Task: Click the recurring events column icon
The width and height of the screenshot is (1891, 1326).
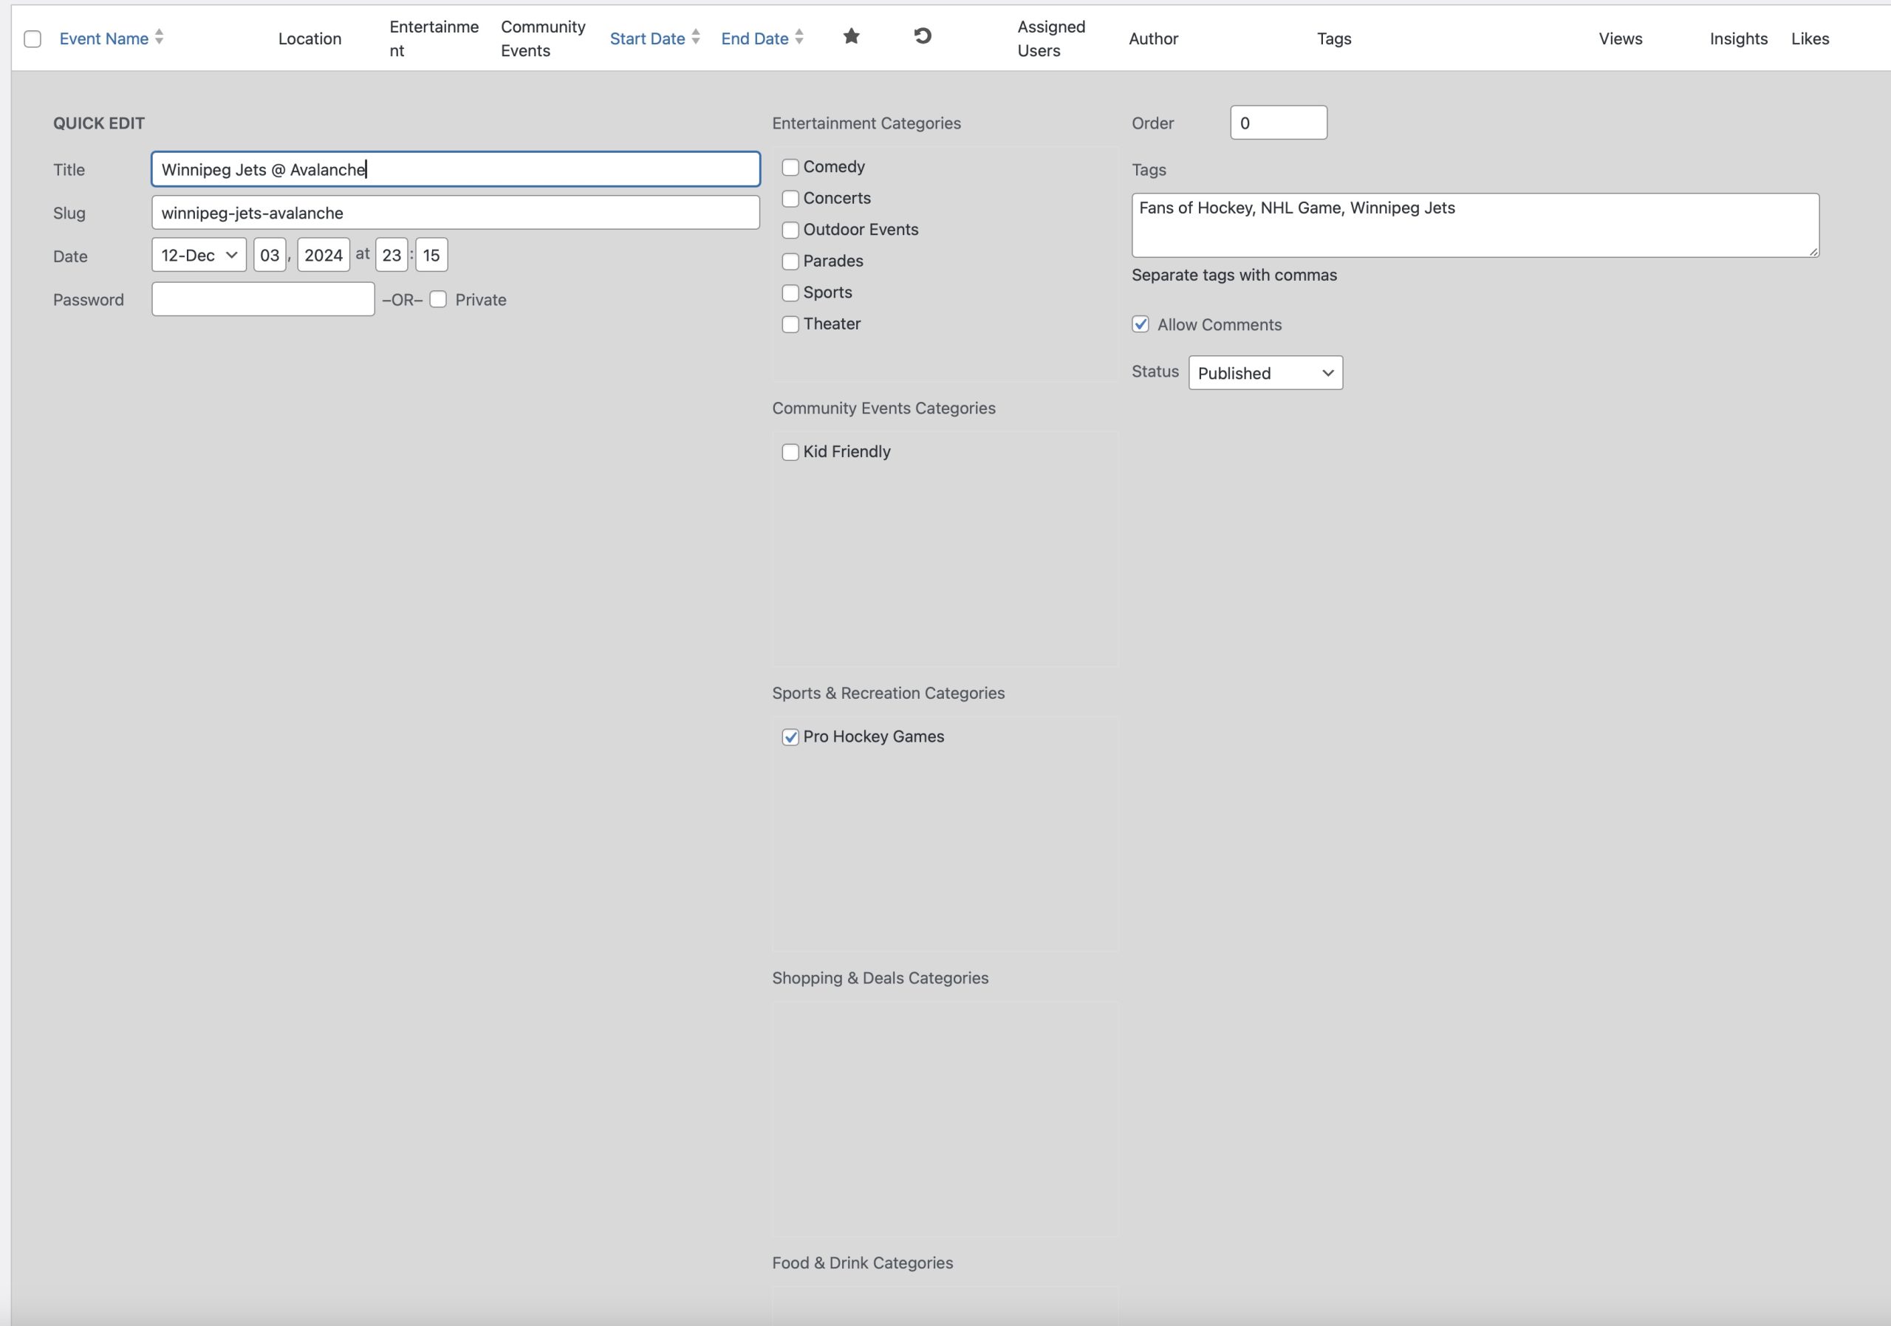Action: [923, 36]
